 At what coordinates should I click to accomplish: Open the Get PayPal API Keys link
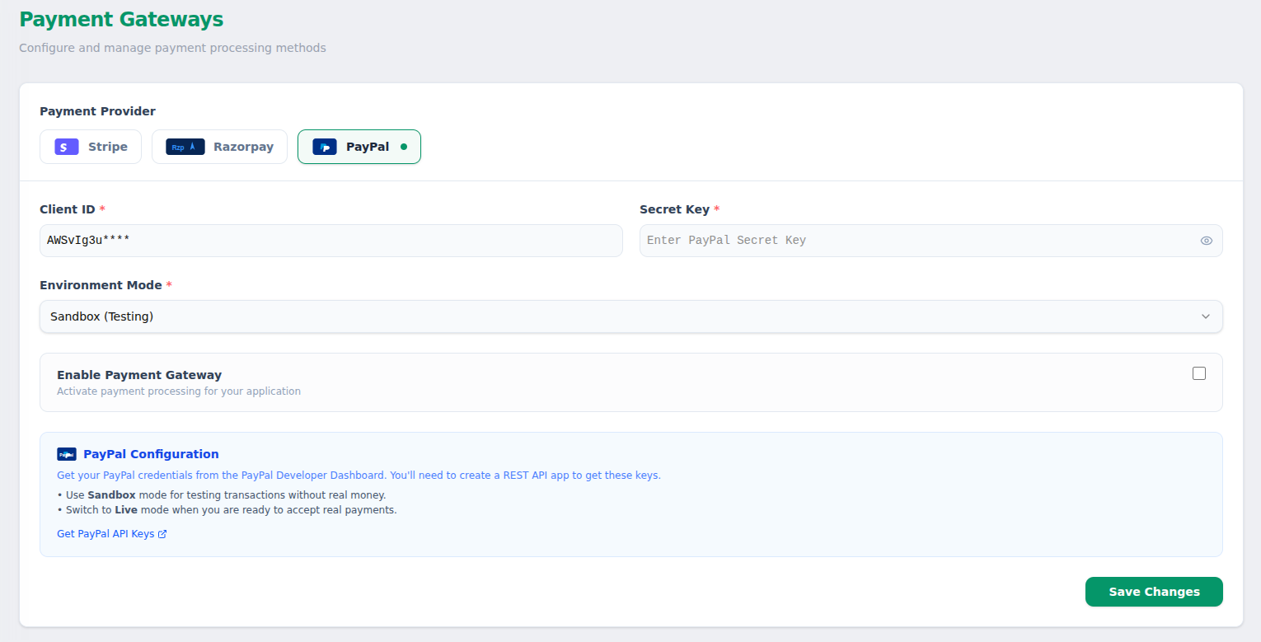pyautogui.click(x=112, y=534)
